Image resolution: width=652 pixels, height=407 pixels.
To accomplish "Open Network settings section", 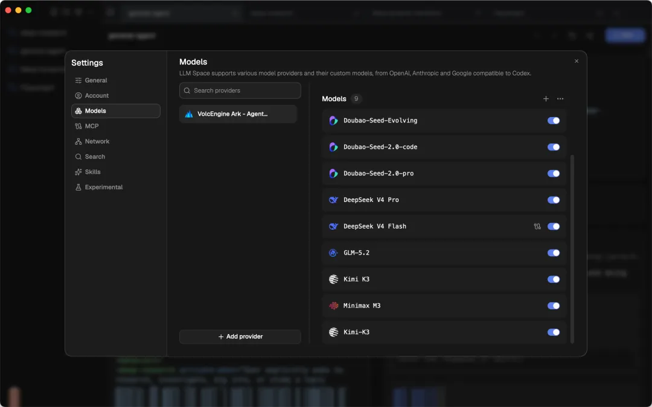I will pos(115,141).
